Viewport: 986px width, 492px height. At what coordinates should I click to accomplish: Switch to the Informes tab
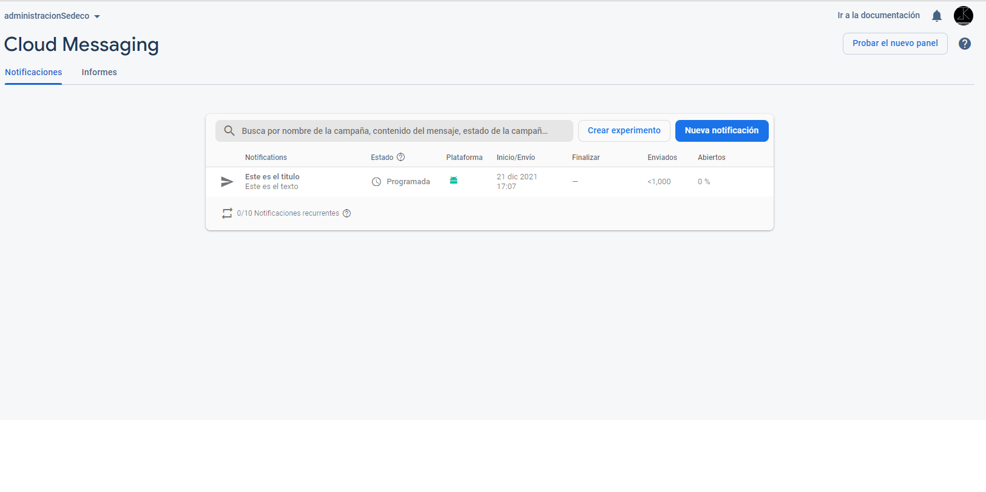click(x=99, y=72)
